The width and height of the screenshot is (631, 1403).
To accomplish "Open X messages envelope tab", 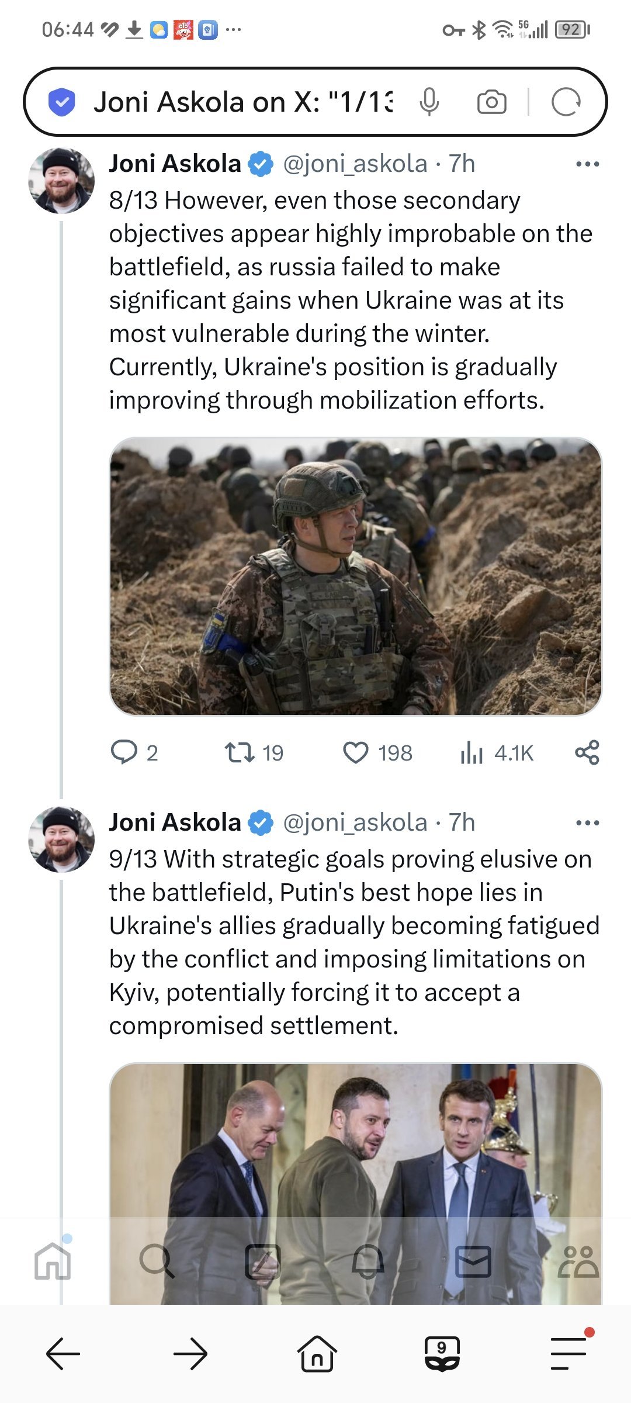I will 473,1262.
